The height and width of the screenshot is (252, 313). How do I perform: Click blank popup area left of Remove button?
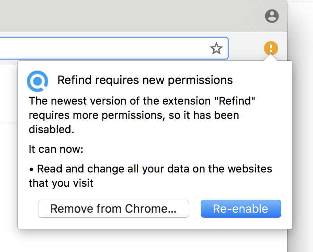click(28, 209)
